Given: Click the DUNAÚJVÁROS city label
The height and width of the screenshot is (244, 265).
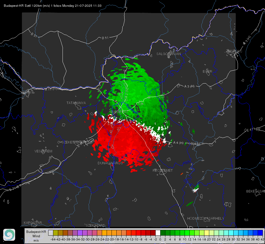Looking at the screenshot, I should (110, 163).
